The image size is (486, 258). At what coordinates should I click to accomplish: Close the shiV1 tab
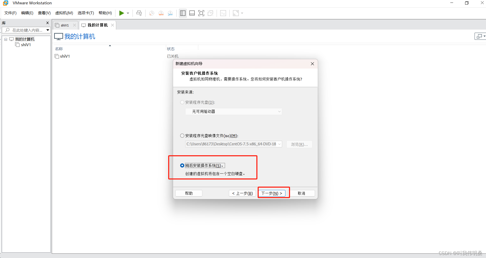click(74, 25)
